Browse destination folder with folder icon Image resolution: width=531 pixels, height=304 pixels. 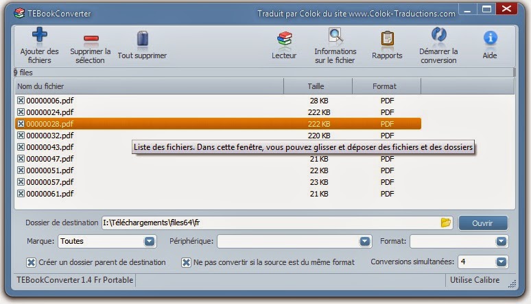[x=446, y=223]
